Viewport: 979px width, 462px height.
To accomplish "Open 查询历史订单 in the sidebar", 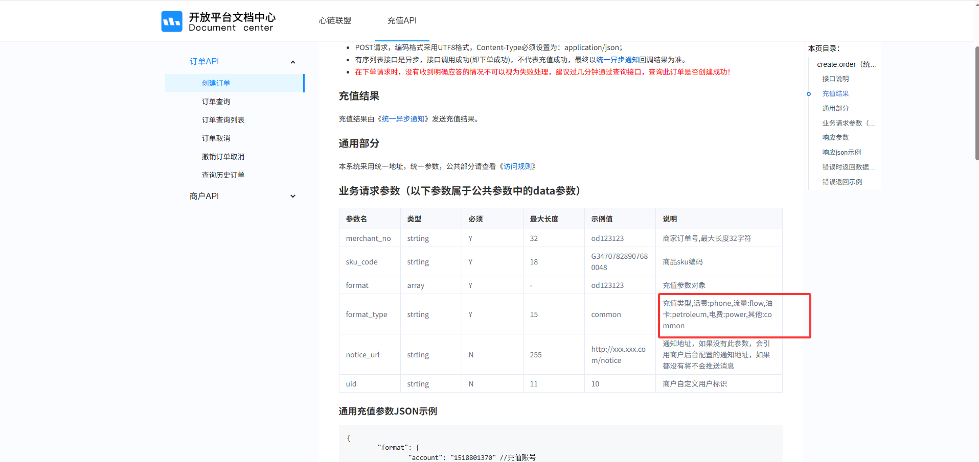I will click(223, 175).
